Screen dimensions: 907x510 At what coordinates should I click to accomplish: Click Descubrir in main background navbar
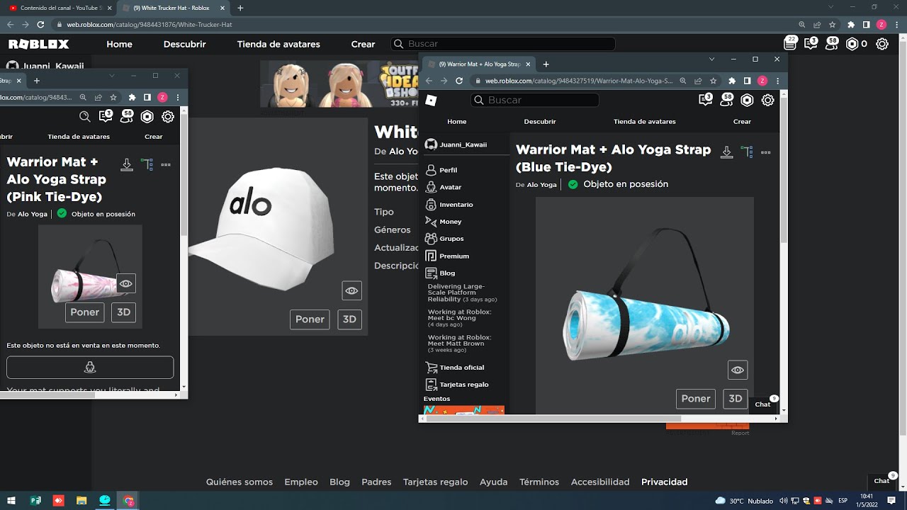pos(184,44)
